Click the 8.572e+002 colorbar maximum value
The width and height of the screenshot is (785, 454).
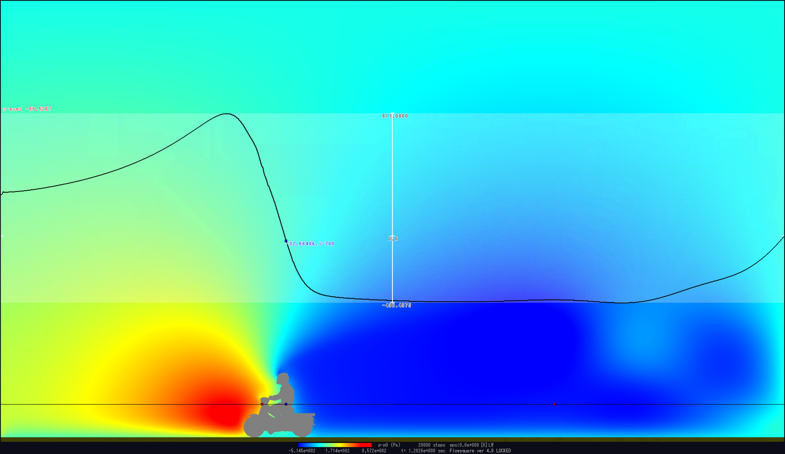coord(374,451)
